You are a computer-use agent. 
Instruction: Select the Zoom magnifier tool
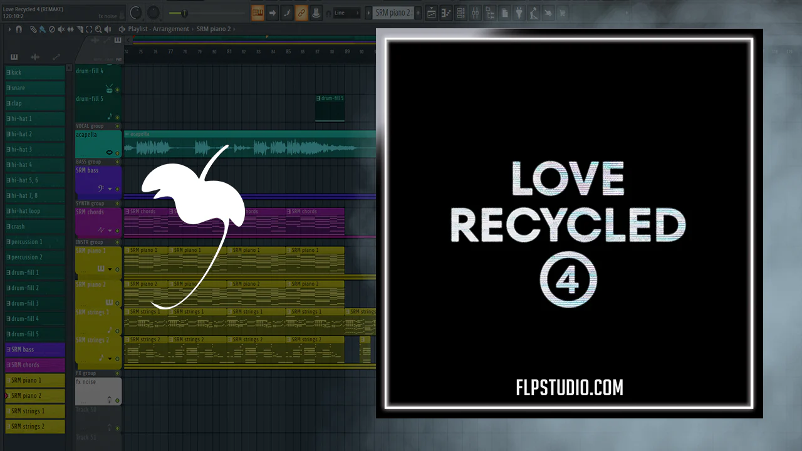99,29
